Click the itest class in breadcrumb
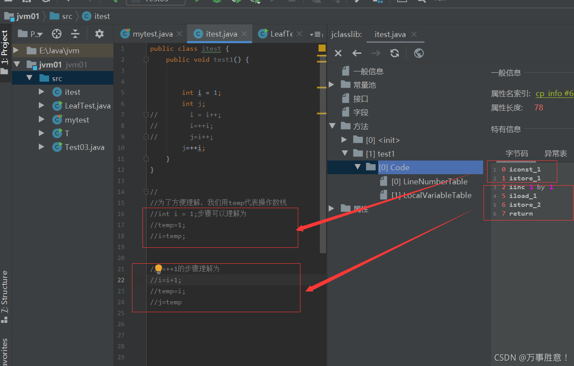This screenshot has width=574, height=366. 96,16
